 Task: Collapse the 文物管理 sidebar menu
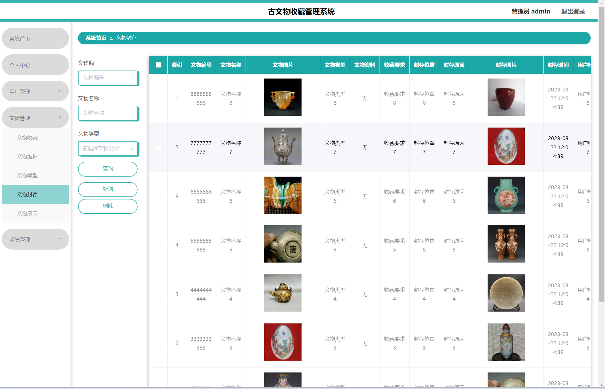click(35, 118)
